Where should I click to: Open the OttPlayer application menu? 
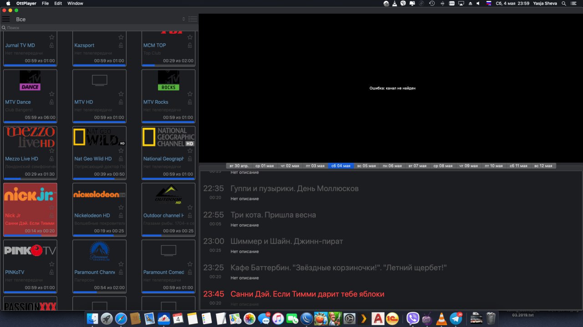tap(26, 3)
